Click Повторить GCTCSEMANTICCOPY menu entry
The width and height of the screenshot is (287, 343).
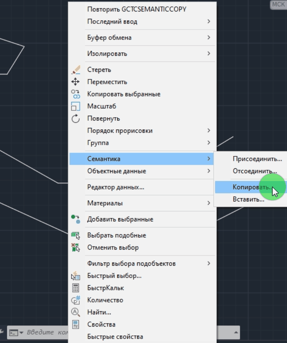tap(137, 9)
